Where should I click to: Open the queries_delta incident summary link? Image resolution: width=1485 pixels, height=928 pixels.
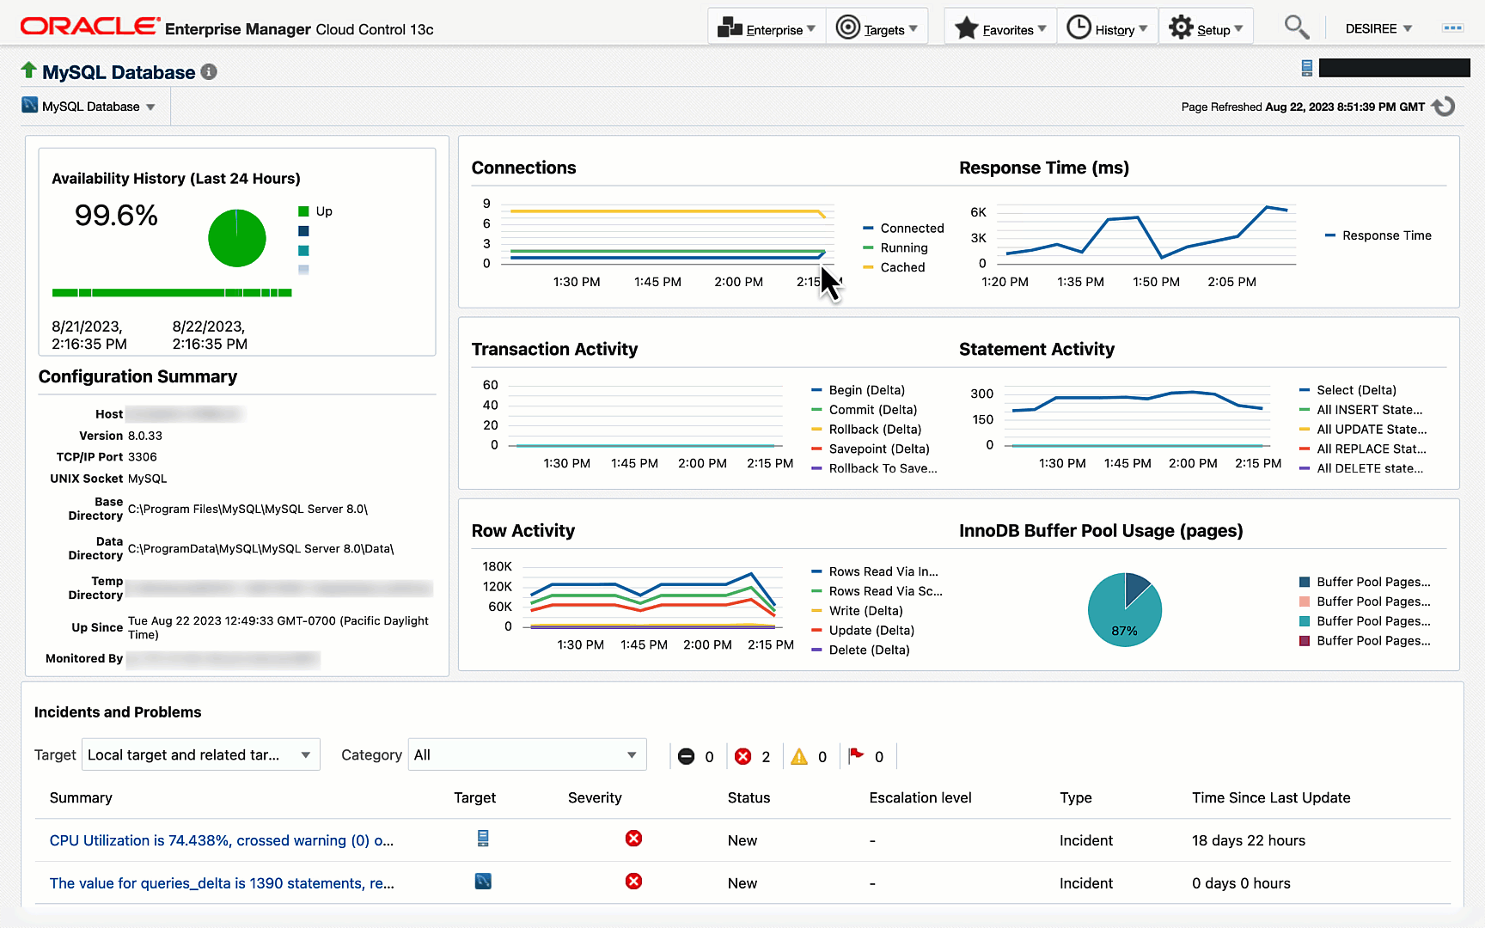coord(221,883)
